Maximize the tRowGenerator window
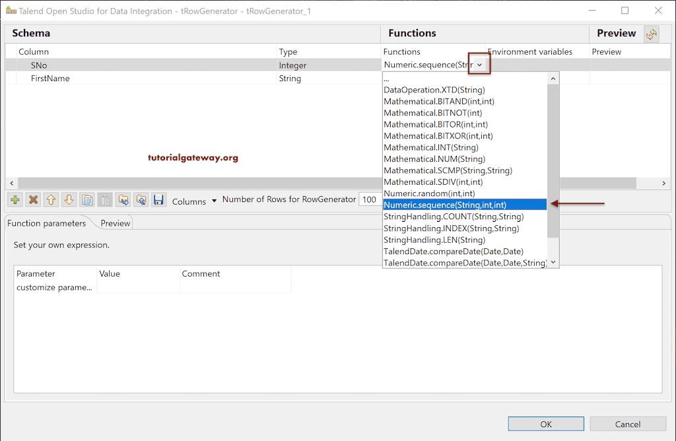The width and height of the screenshot is (676, 441). 625,11
